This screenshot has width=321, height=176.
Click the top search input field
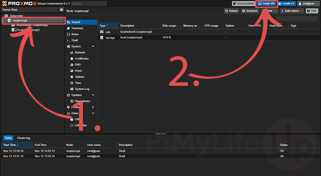pyautogui.click(x=89, y=4)
